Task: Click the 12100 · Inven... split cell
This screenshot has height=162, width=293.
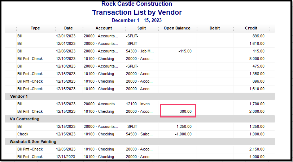Action: [x=139, y=104]
